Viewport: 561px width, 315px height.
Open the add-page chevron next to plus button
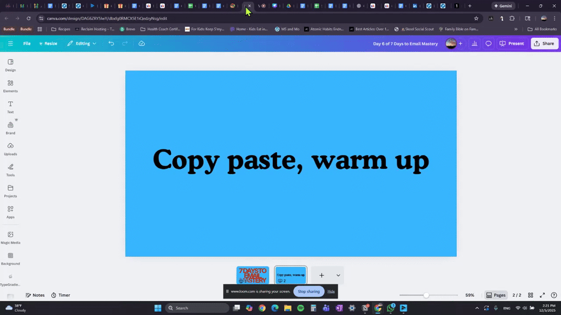pyautogui.click(x=338, y=275)
